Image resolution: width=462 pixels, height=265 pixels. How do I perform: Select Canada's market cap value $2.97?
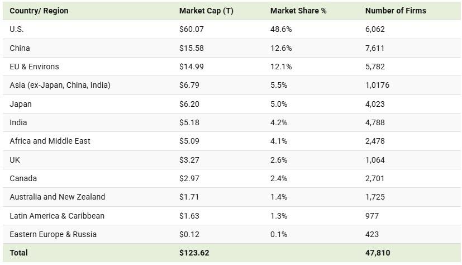189,178
